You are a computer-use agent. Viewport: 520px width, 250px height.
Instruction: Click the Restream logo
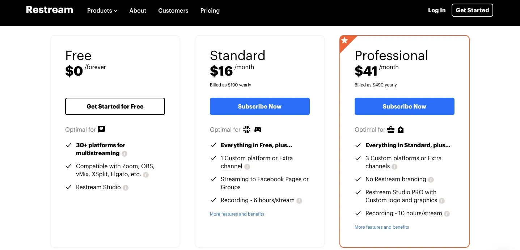50,10
